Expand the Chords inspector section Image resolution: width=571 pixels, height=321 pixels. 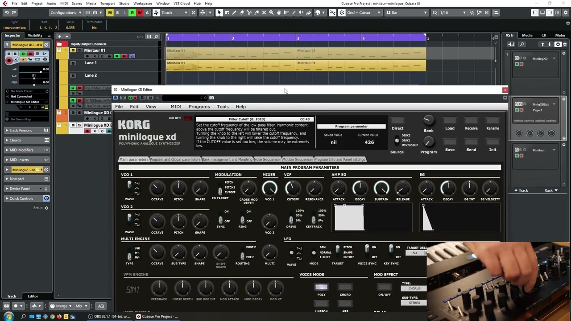point(27,140)
